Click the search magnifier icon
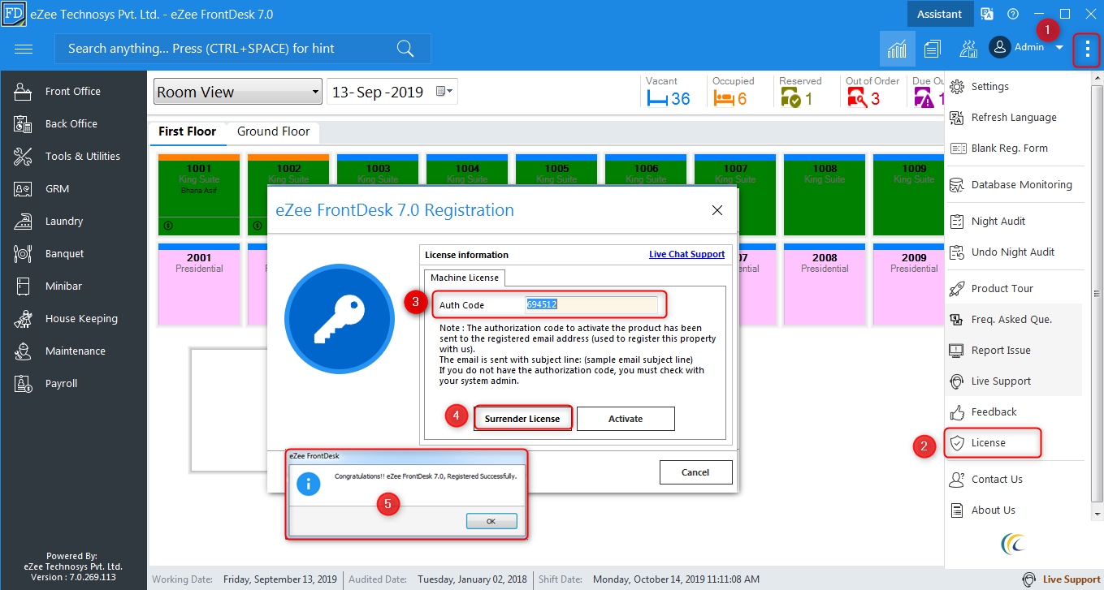1104x590 pixels. tap(405, 49)
